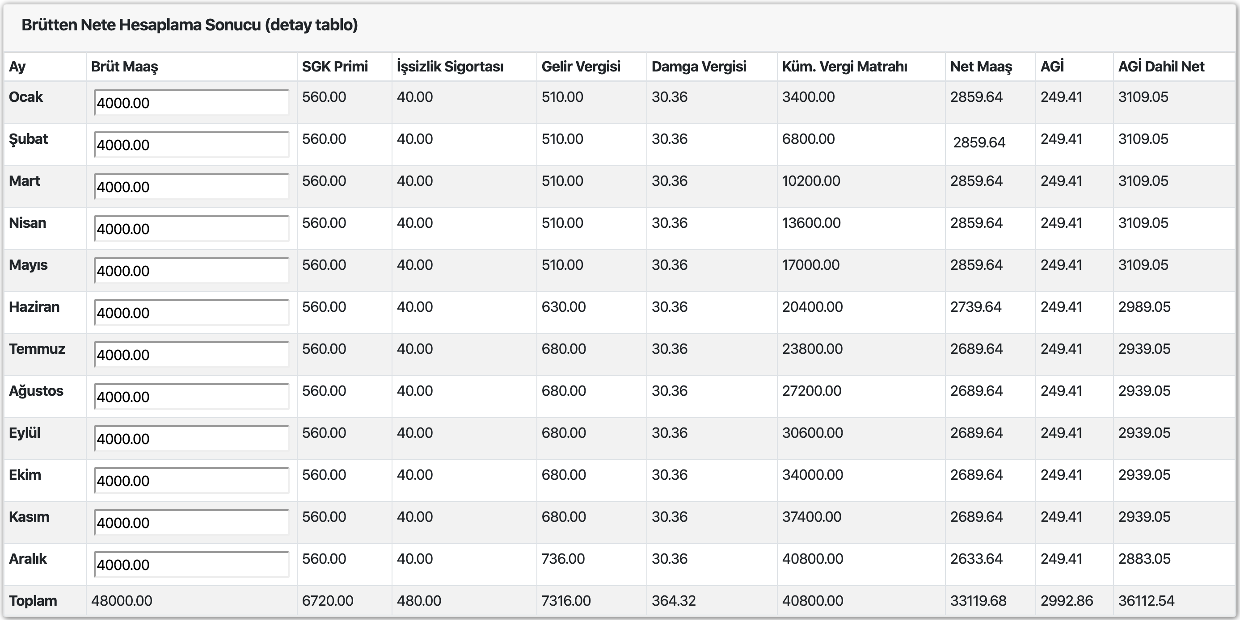Click the 'AGİ' column header

pos(1052,67)
